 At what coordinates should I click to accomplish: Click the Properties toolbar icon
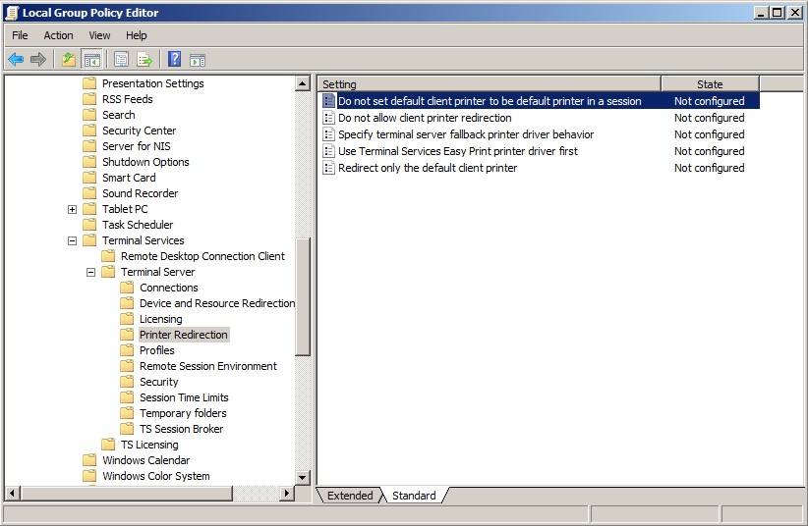pos(122,59)
